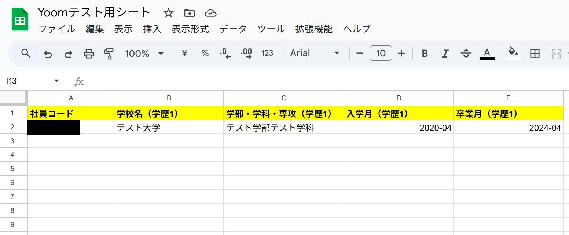
Task: Open the 挿入 menu
Action: pyautogui.click(x=152, y=29)
